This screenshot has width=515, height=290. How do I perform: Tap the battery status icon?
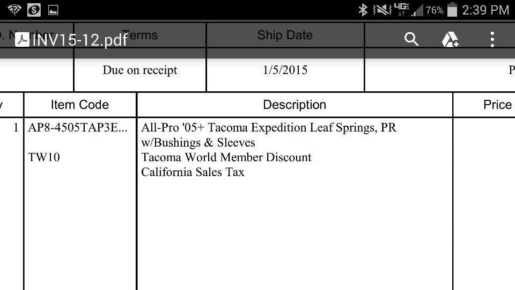(x=452, y=10)
